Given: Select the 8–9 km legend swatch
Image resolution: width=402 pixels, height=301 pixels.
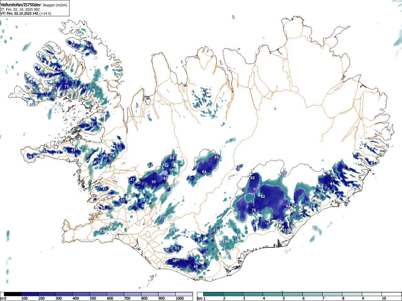Looking at the screenshot, I should (352, 294).
